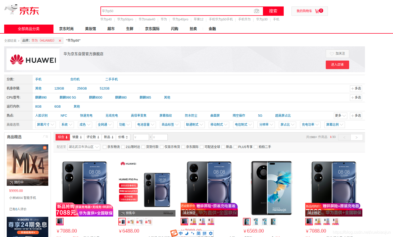
Task: Toggle the 211限时达 checkbox
Action: click(x=123, y=147)
